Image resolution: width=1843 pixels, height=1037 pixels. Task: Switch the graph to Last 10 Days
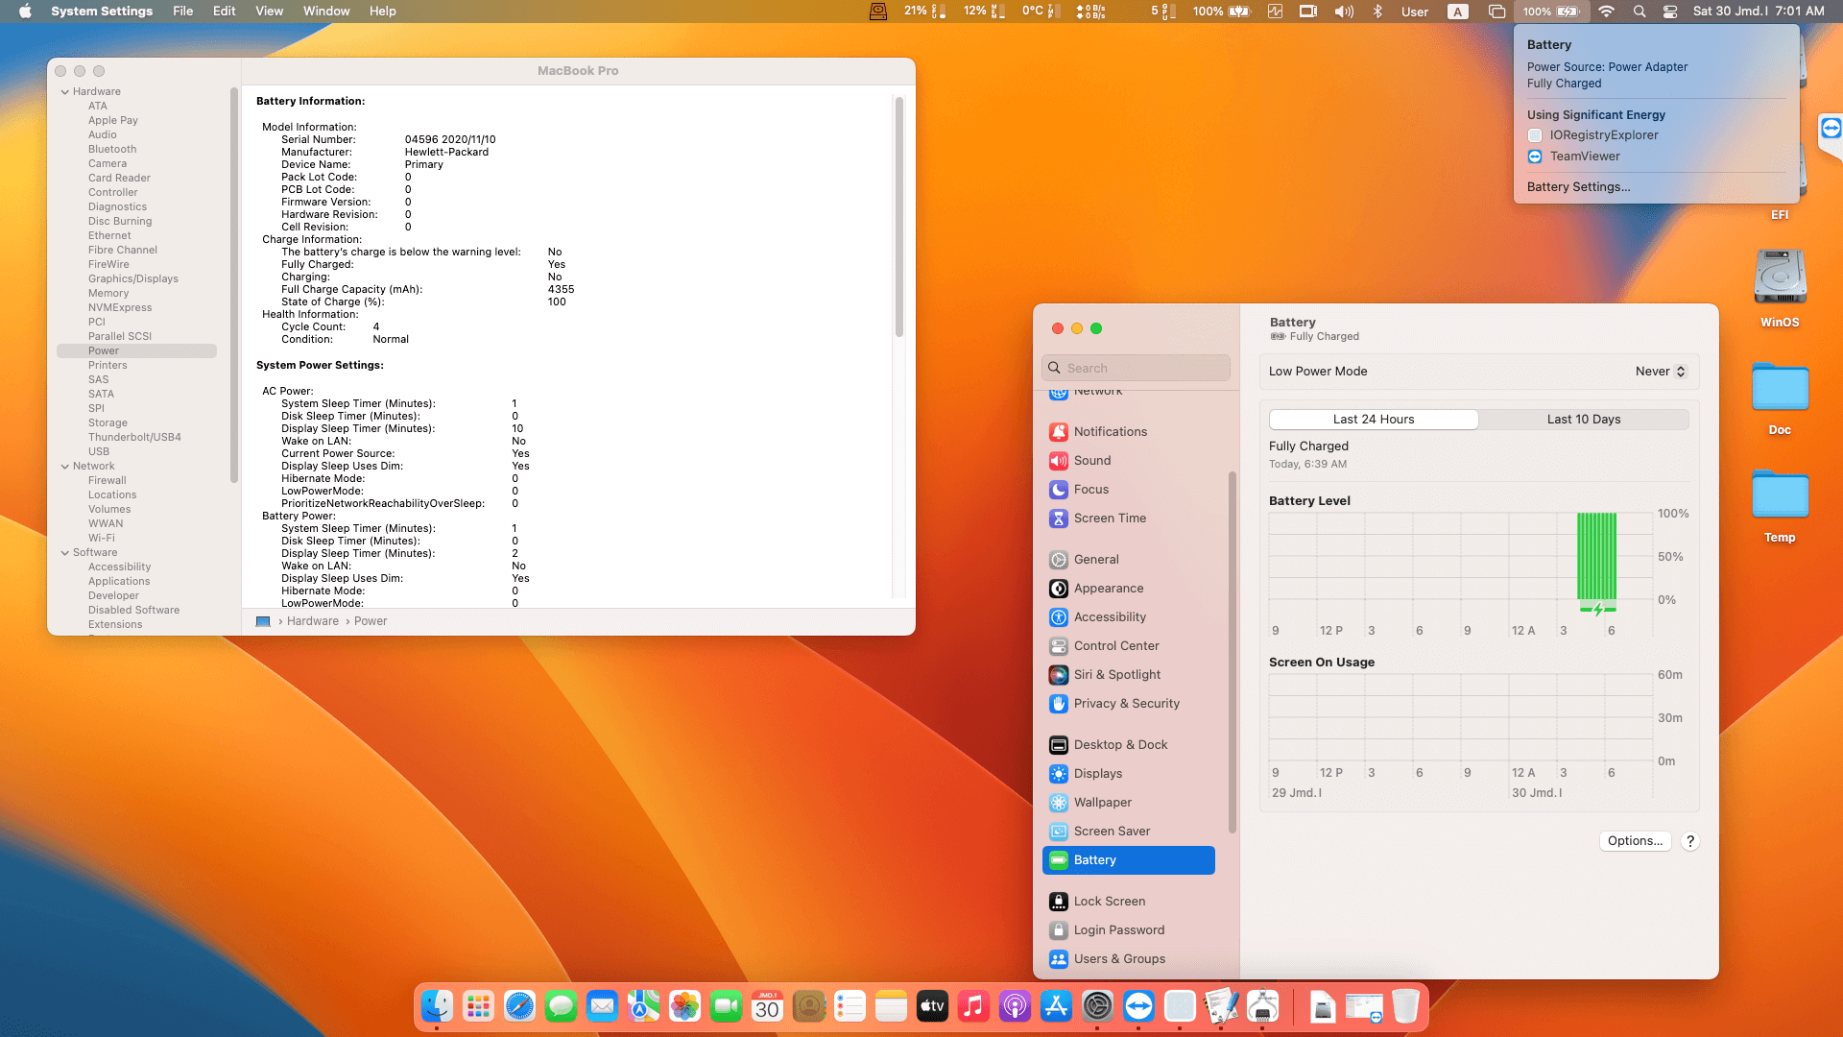(x=1583, y=420)
